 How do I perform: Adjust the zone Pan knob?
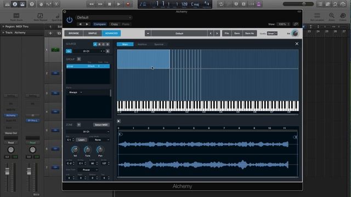(100, 149)
